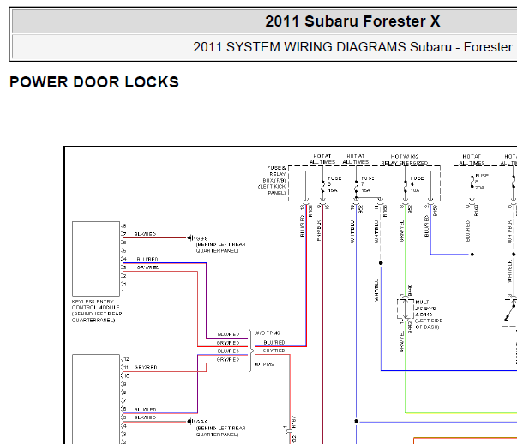Click the 'KEYLESS ENTRY CONTROL MODULE' label

click(x=97, y=311)
